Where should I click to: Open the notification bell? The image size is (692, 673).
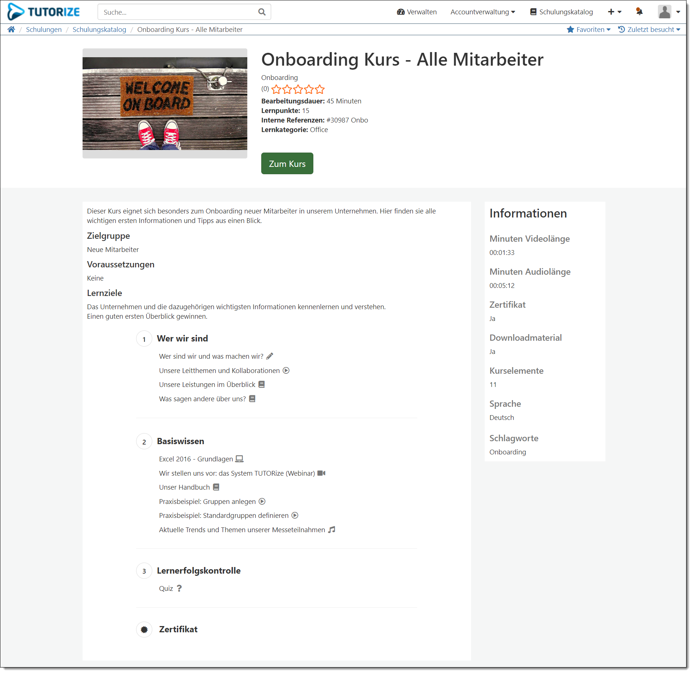point(639,12)
